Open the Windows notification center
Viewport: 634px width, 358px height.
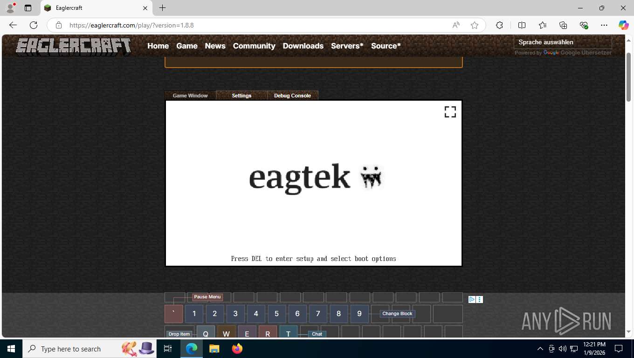[x=619, y=349]
